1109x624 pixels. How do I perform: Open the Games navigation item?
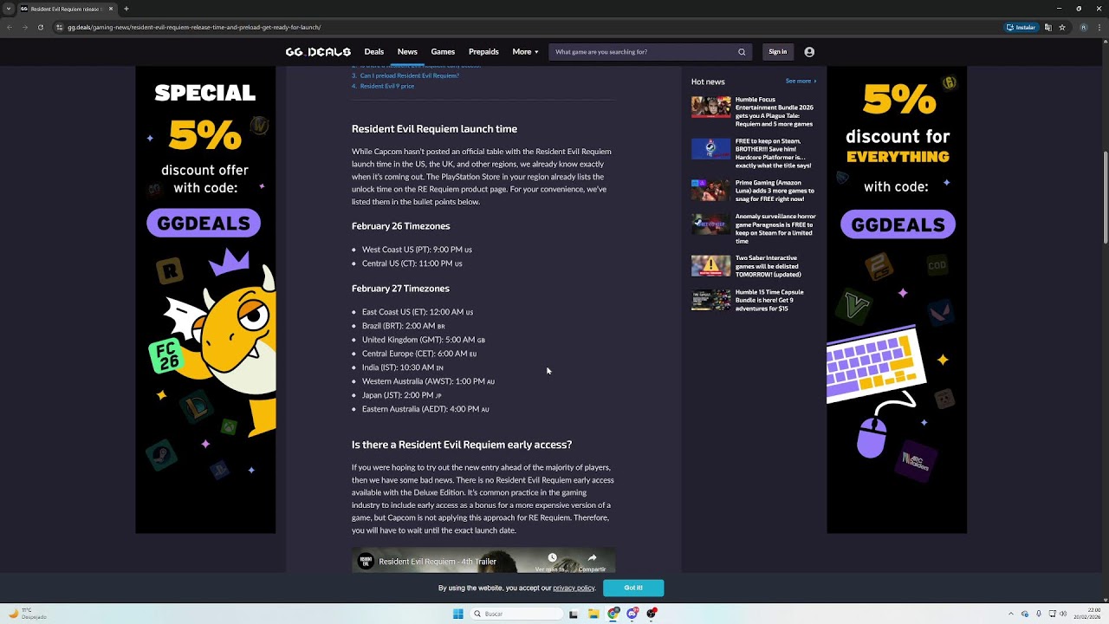(x=443, y=52)
